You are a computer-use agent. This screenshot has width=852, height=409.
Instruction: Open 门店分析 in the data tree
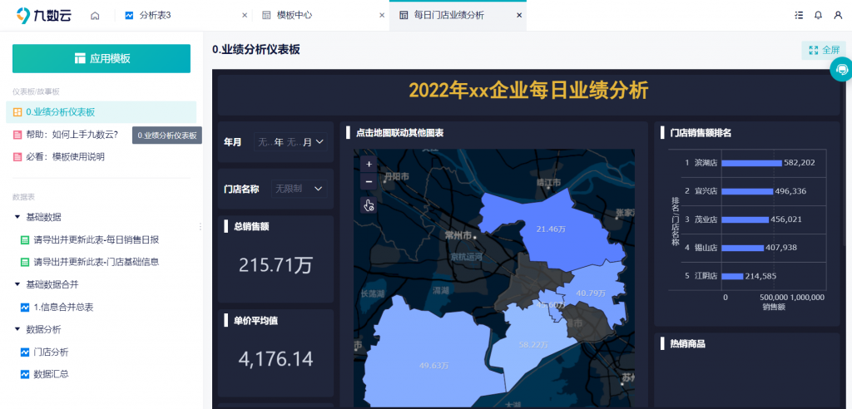coord(51,352)
